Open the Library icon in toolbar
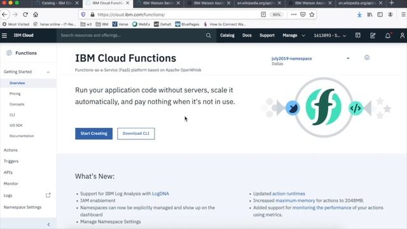 coord(369,15)
